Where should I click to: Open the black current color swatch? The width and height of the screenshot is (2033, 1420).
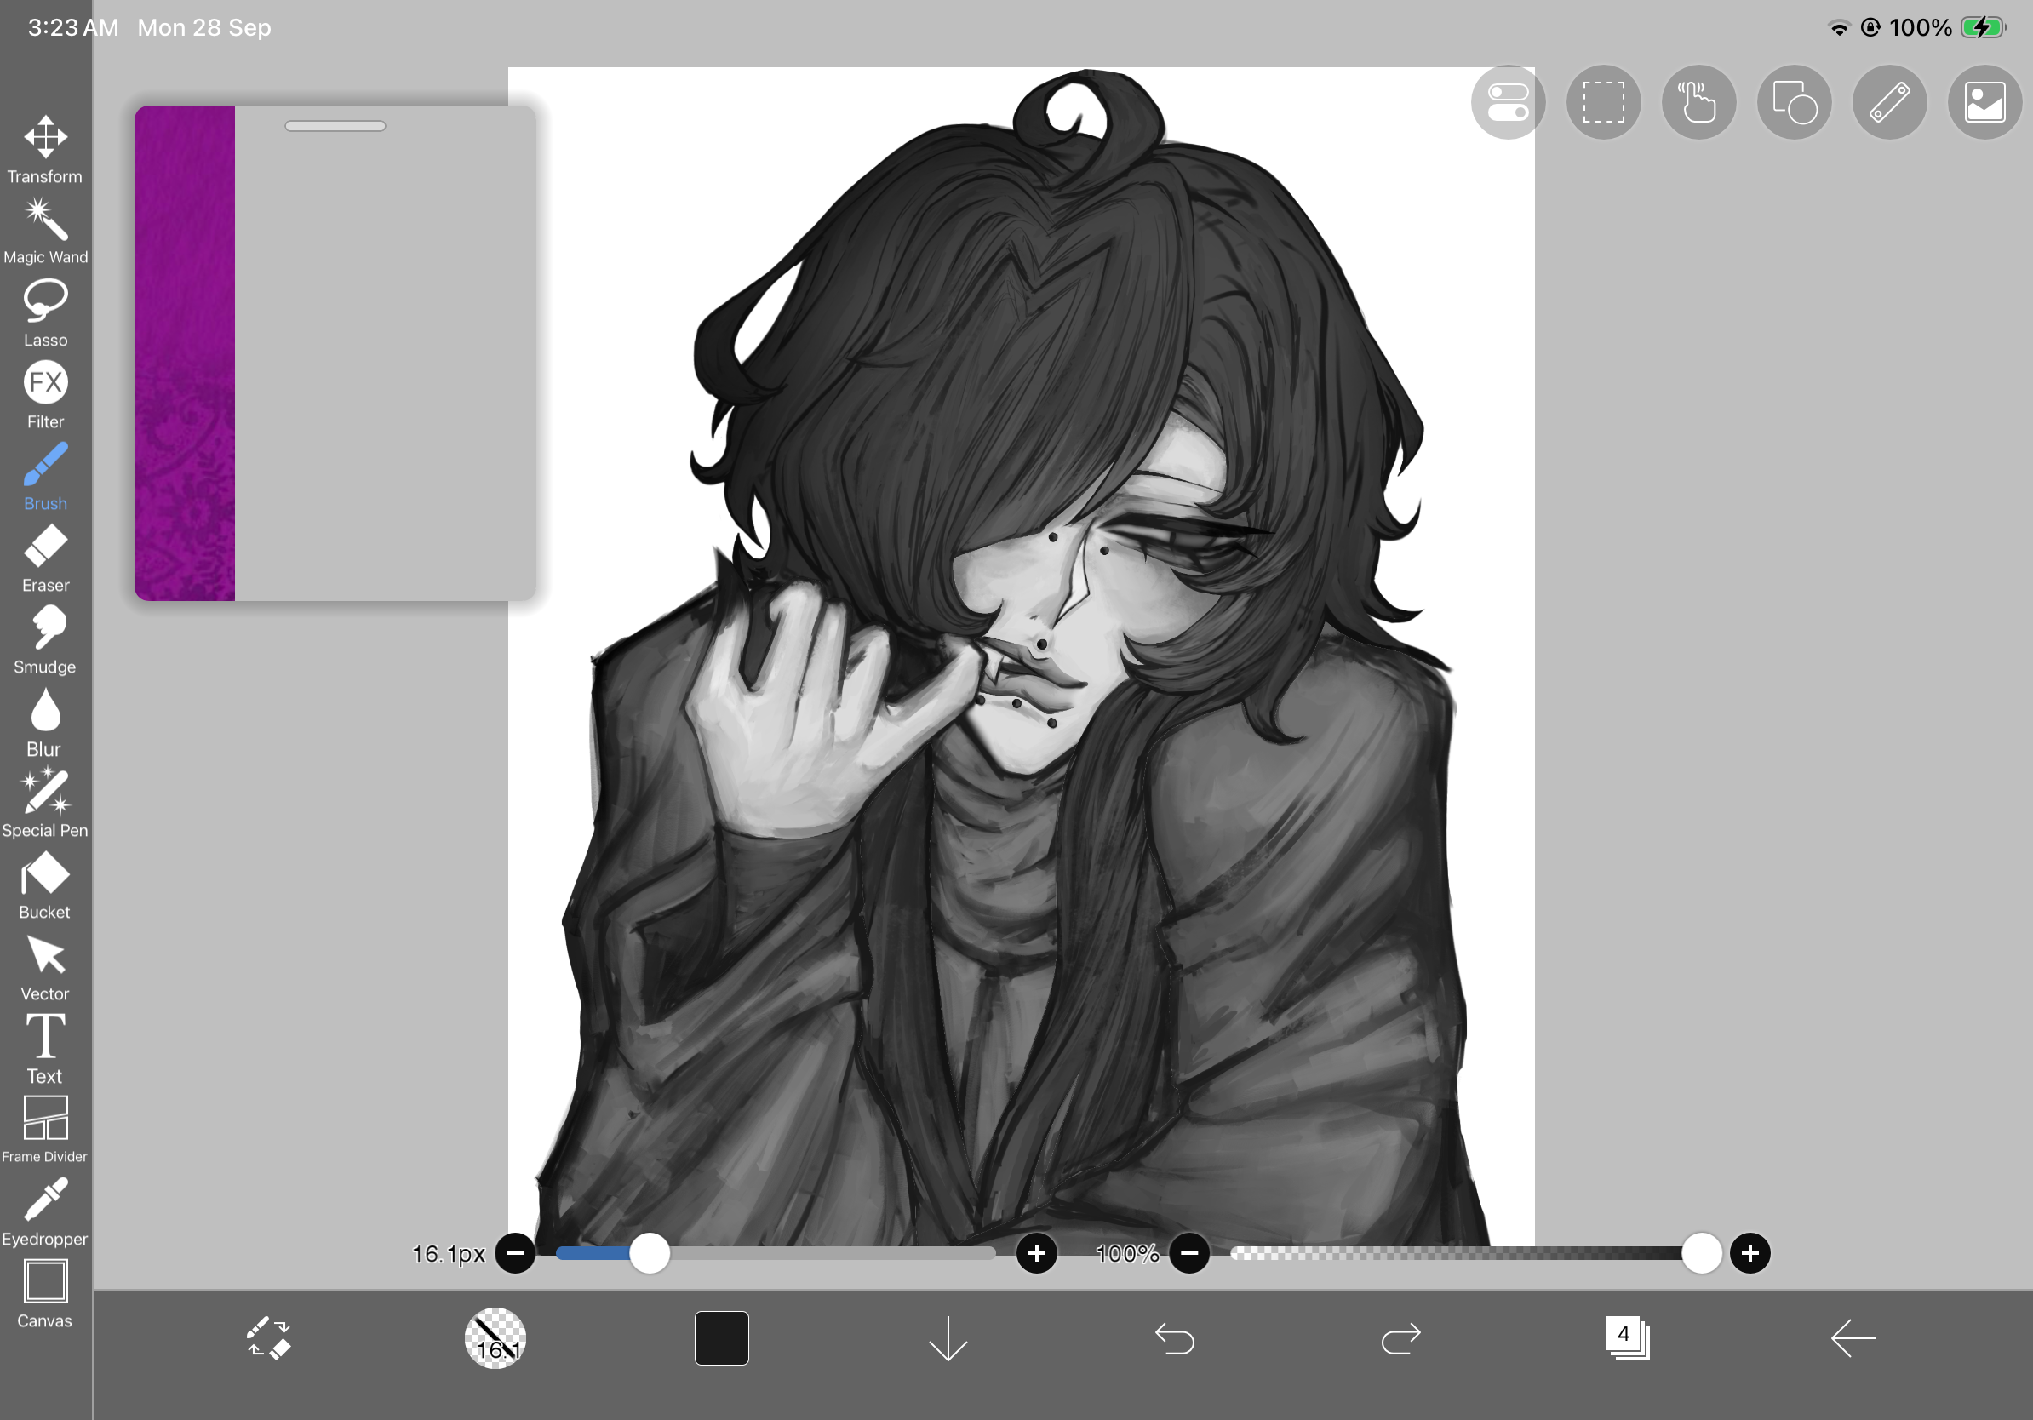pyautogui.click(x=722, y=1337)
